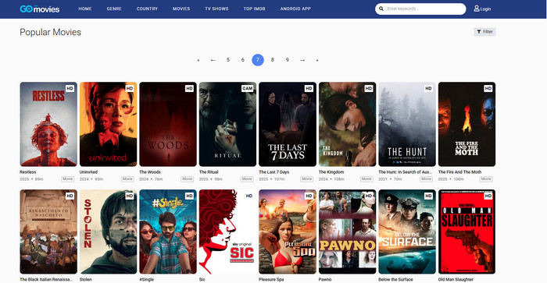Go to page 8
The height and width of the screenshot is (283, 547).
click(273, 60)
